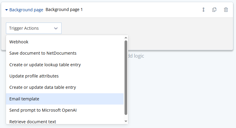This screenshot has height=128, width=236.
Task: Click the Background page label link
Action: [x=26, y=10]
